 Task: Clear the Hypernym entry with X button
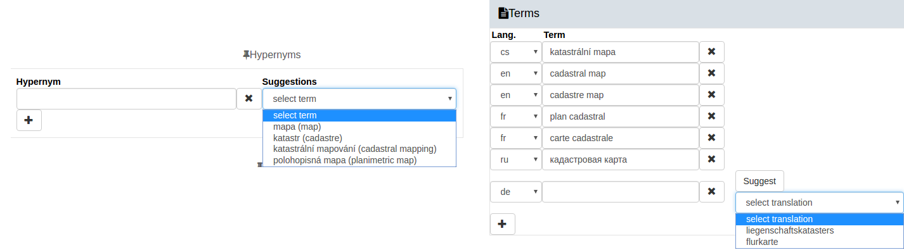(249, 99)
